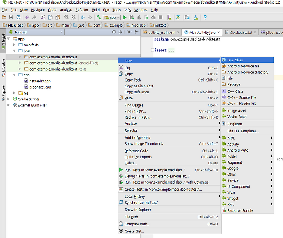Expand the manifests folder
The width and height of the screenshot is (283, 238).
point(14,45)
